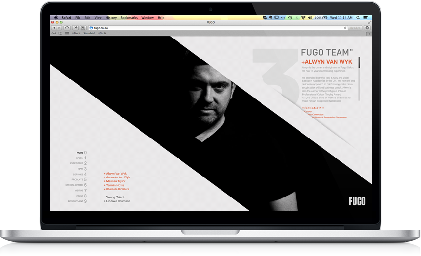Go to SERVICES 4 in site navigation
This screenshot has width=421, height=256.
[x=80, y=174]
